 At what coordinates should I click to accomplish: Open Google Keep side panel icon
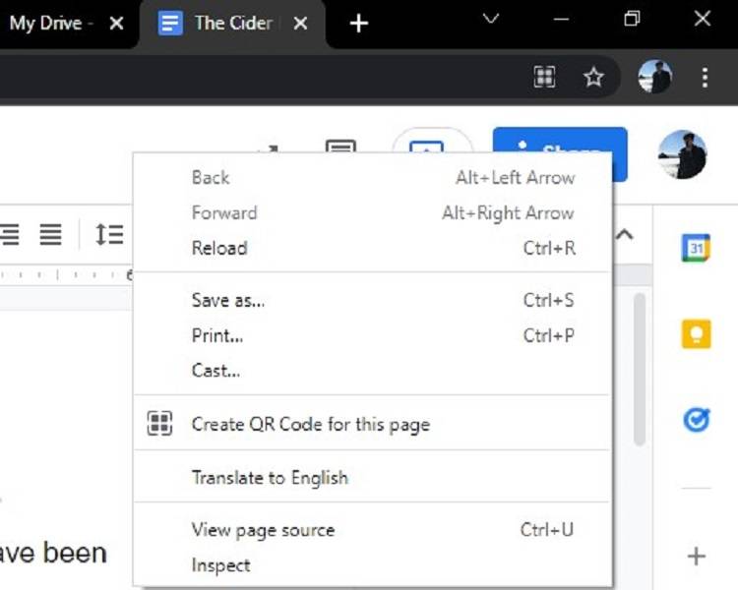coord(697,334)
